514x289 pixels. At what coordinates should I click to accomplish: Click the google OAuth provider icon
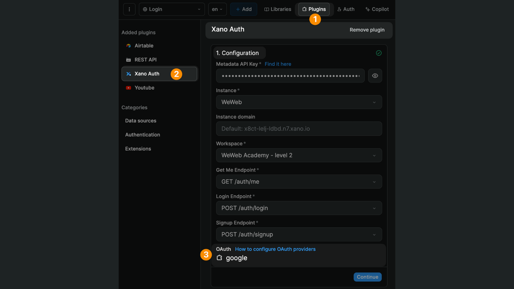220,257
